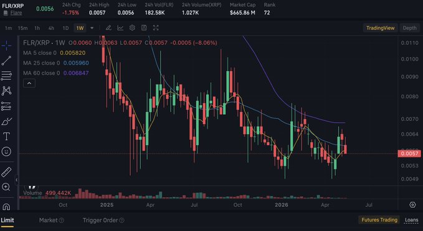Click MA 60 close indicator legend

[x=56, y=73]
